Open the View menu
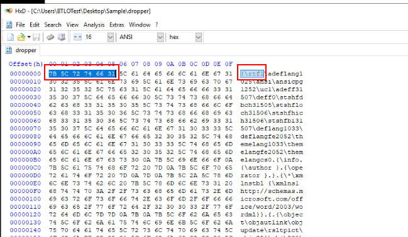This screenshot has width=408, height=237. point(72,25)
